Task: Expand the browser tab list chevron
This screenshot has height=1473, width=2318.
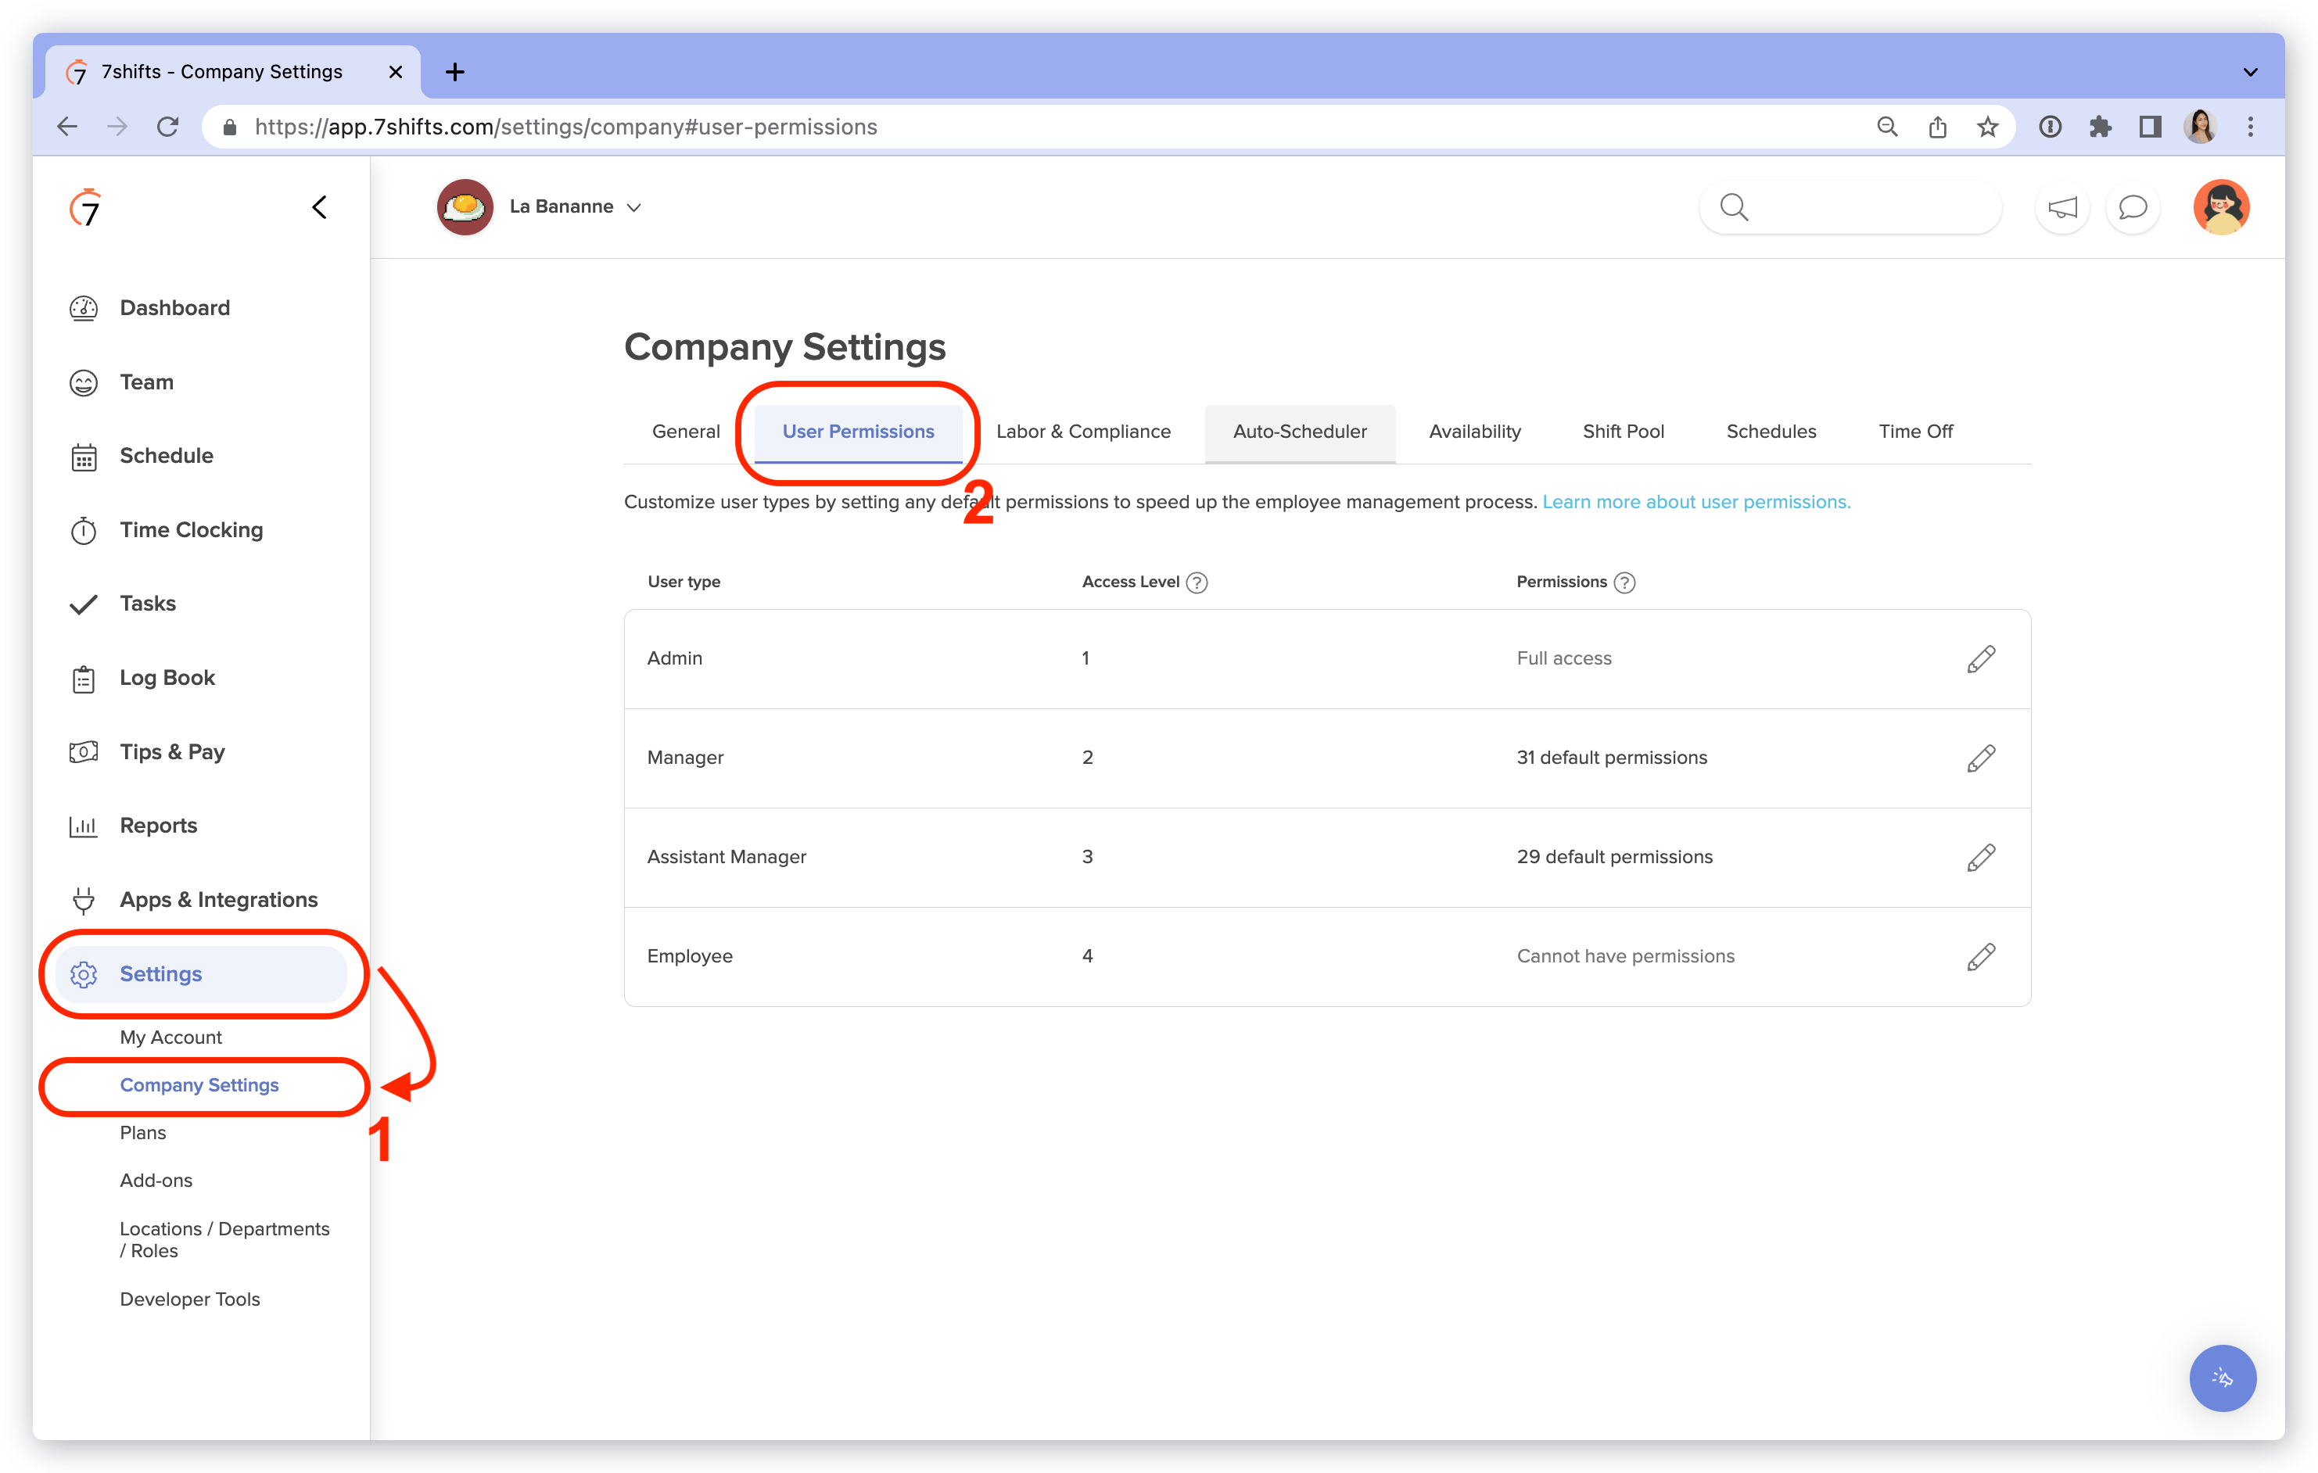Action: [x=2250, y=72]
